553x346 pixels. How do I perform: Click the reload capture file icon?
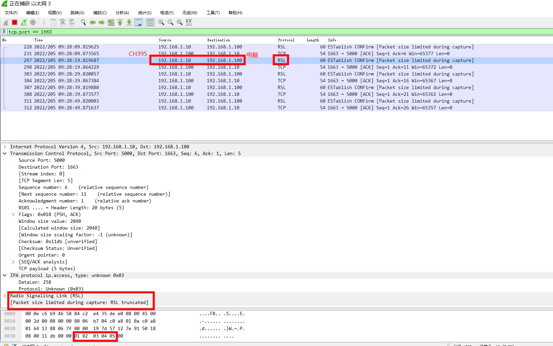point(72,22)
